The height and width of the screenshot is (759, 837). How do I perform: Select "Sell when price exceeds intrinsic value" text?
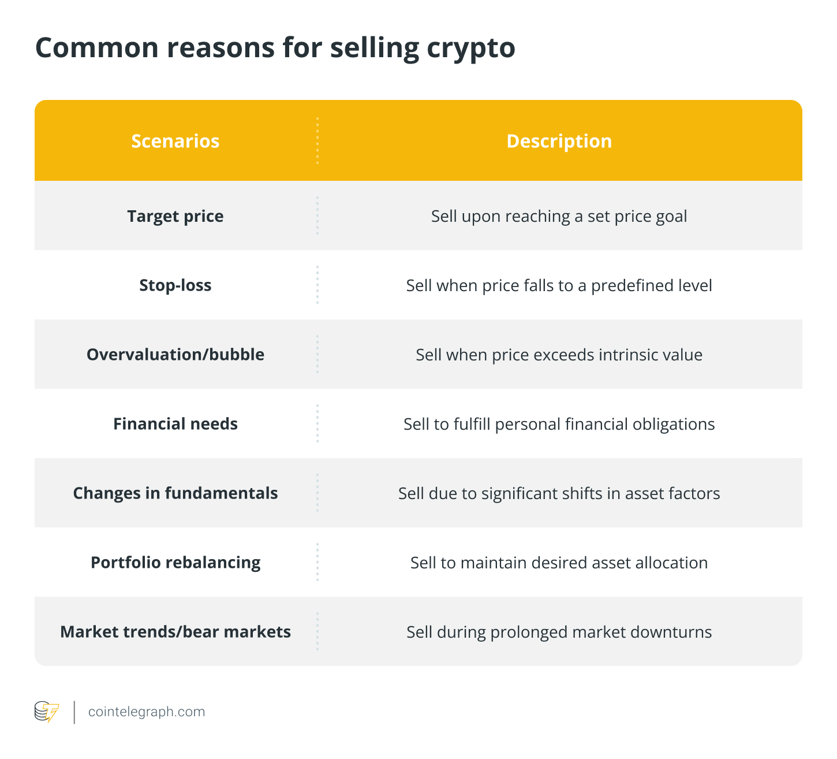(x=559, y=355)
